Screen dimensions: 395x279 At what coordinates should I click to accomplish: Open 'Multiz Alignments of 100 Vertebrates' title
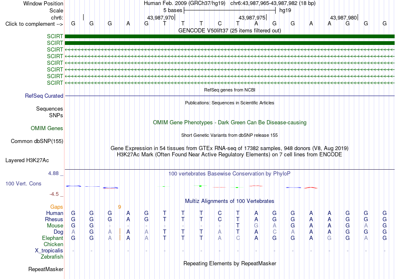230,201
